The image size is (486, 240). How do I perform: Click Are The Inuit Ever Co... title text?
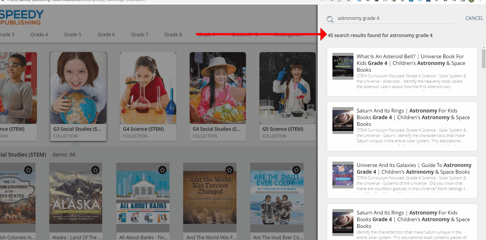278,237
